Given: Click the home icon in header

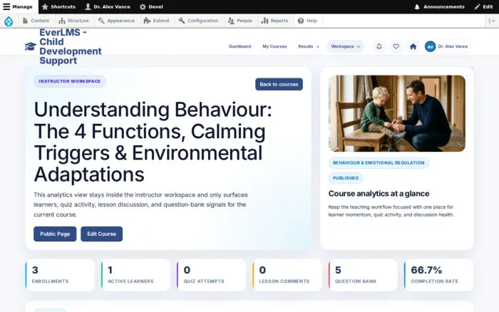Looking at the screenshot, I should click(x=413, y=46).
